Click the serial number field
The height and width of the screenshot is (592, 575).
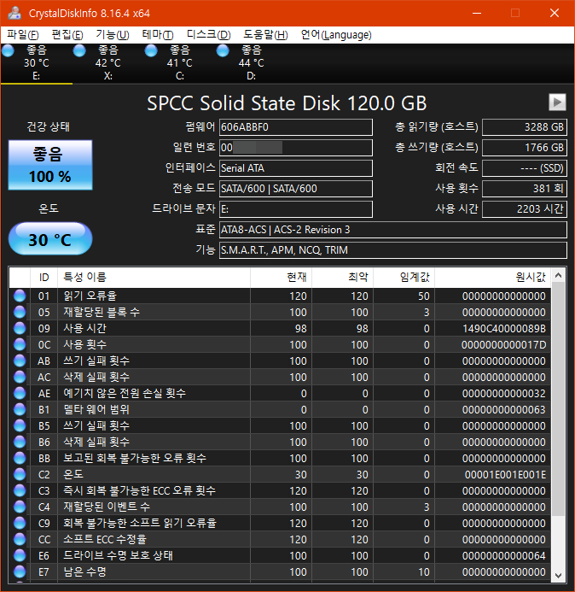[x=296, y=148]
